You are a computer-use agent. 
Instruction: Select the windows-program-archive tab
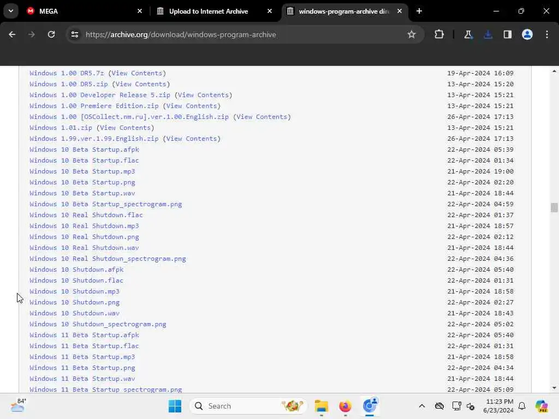coord(345,11)
